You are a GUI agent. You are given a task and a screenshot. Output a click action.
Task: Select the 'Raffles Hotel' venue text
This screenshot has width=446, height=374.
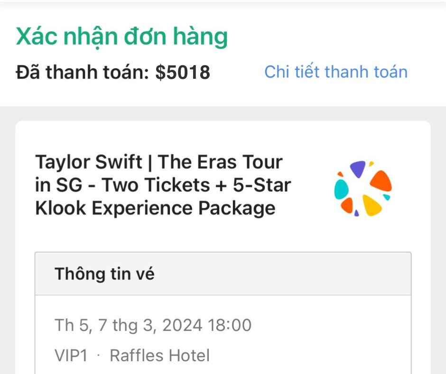pyautogui.click(x=158, y=355)
